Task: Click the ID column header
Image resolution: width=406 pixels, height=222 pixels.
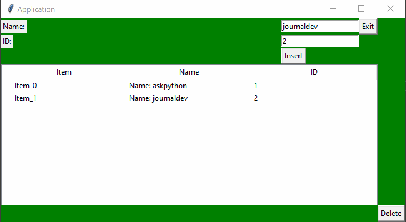Action: [x=314, y=72]
